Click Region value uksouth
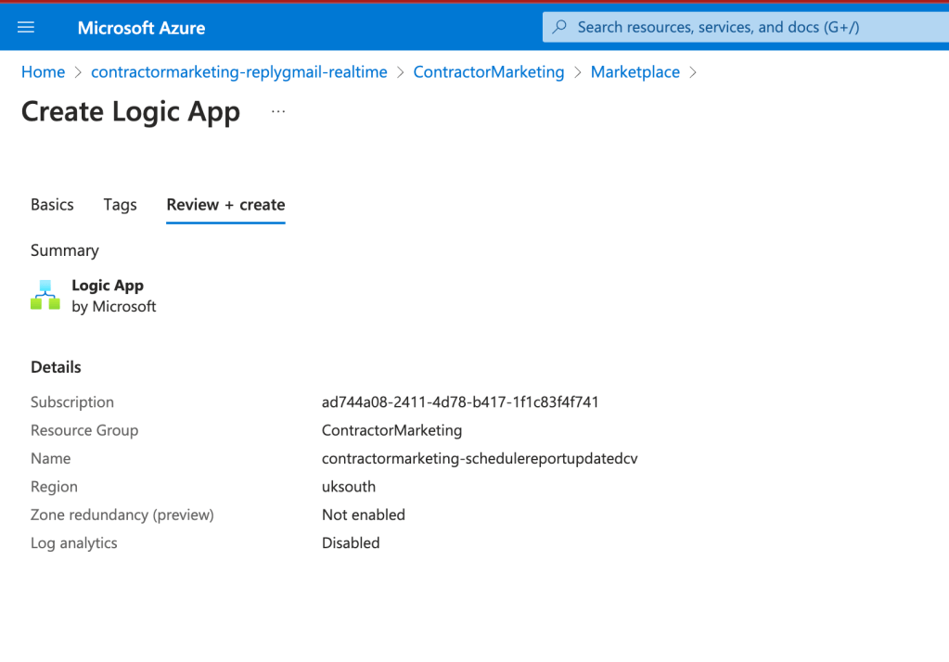Viewport: 949px width, 662px height. point(349,487)
